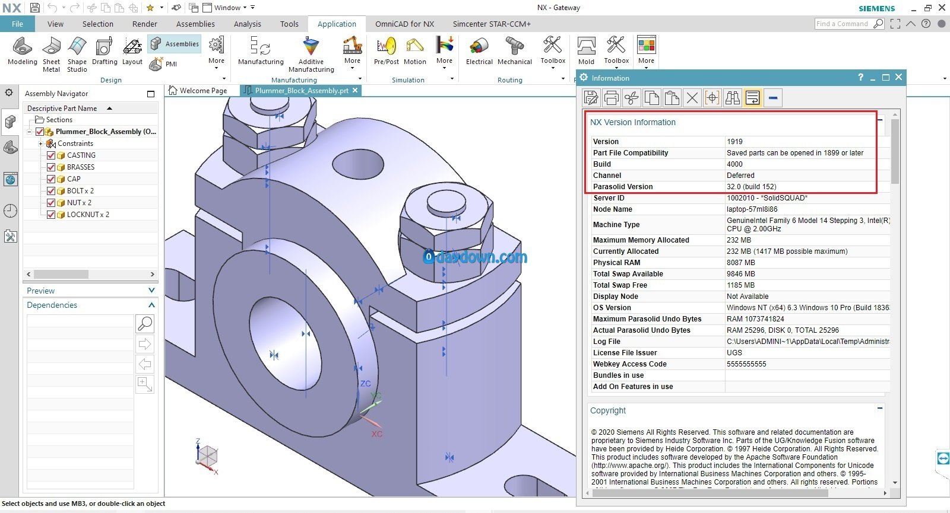Toggle visibility of the CAP component
950x513 pixels.
(x=51, y=179)
